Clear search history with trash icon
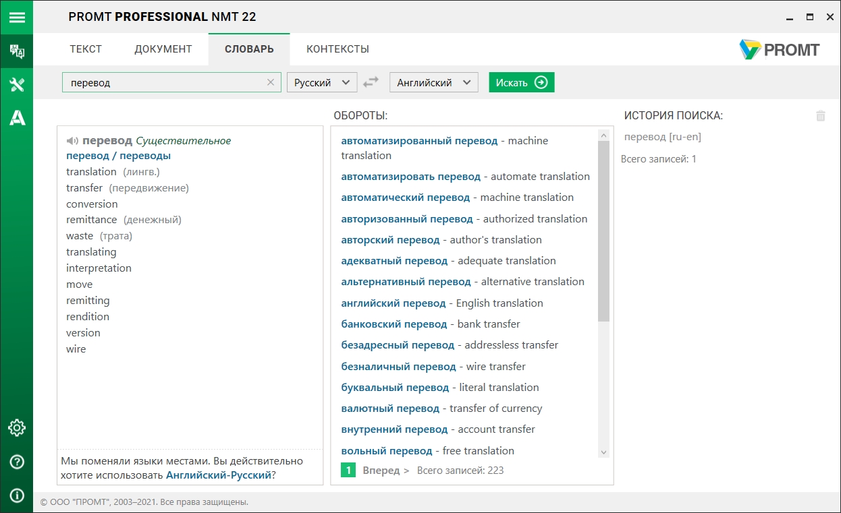The width and height of the screenshot is (841, 513). coord(820,116)
